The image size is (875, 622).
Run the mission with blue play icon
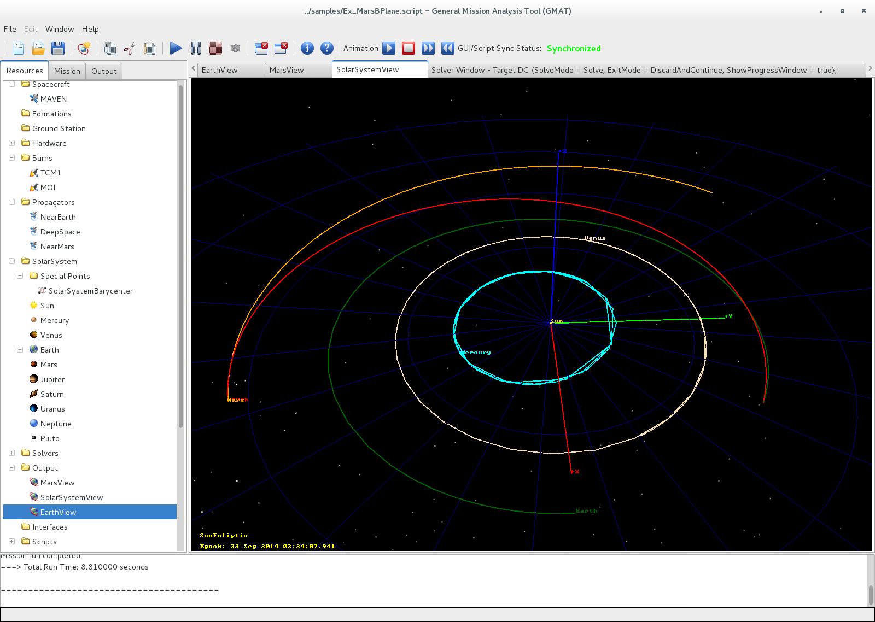point(176,48)
